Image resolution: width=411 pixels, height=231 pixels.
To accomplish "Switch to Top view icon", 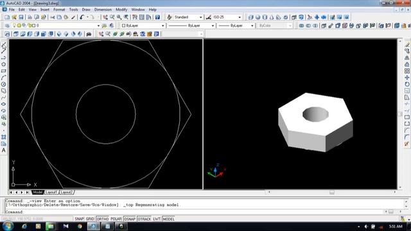I will [15, 34].
